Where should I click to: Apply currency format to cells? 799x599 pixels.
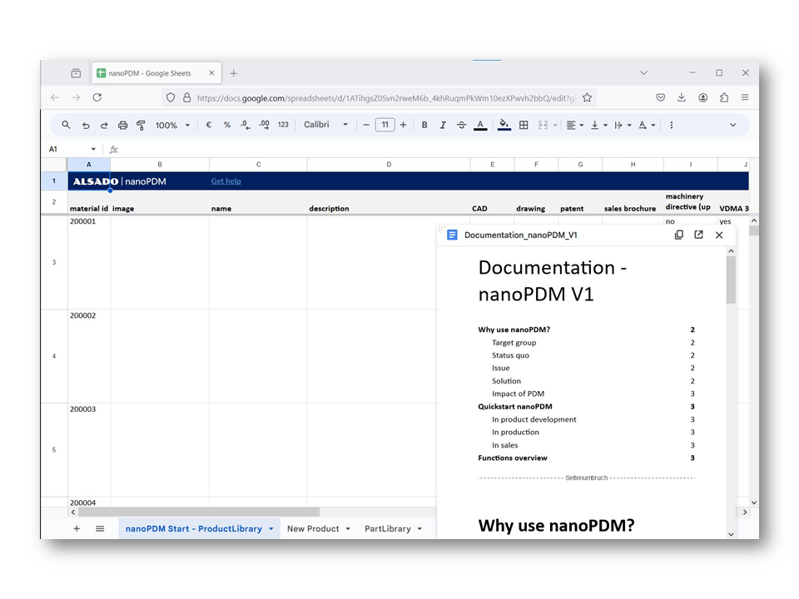tap(208, 125)
